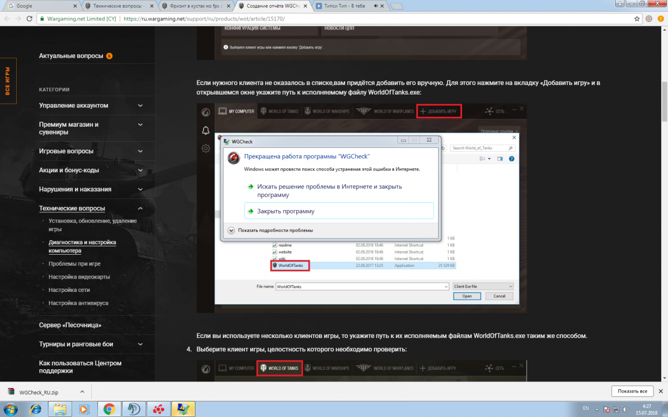Open 'Настройка антивируса' subcategory
The height and width of the screenshot is (417, 668).
pyautogui.click(x=78, y=304)
